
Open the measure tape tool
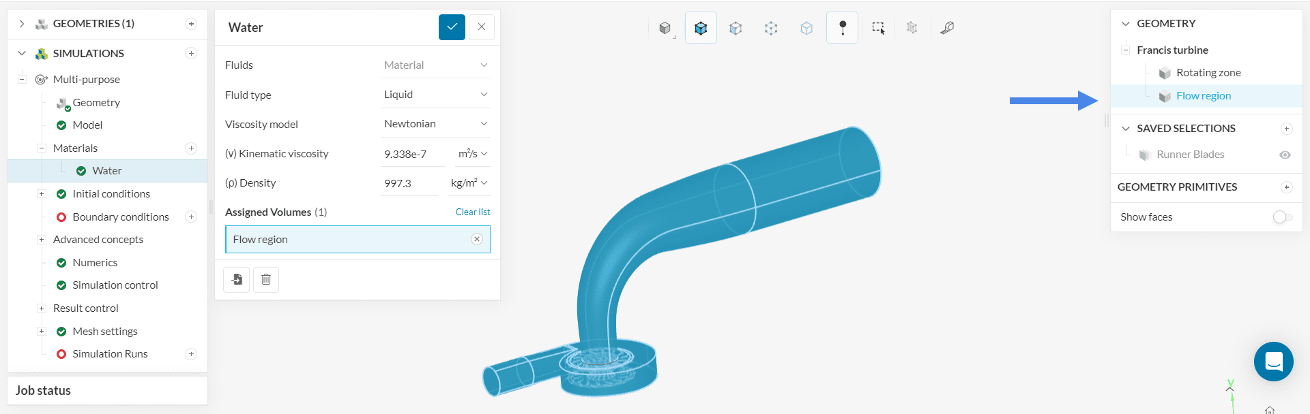(x=947, y=28)
